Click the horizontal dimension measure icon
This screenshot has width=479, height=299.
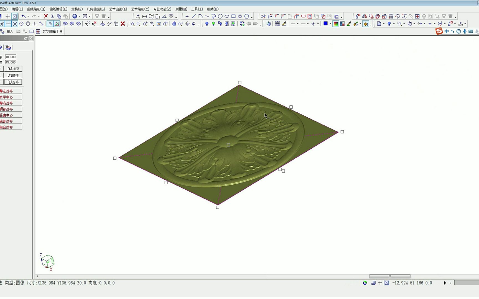coord(144,16)
